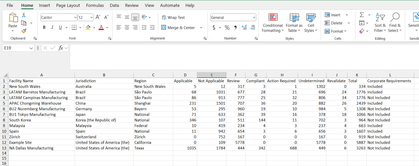Open the Calibri font name dropdown

click(75, 18)
